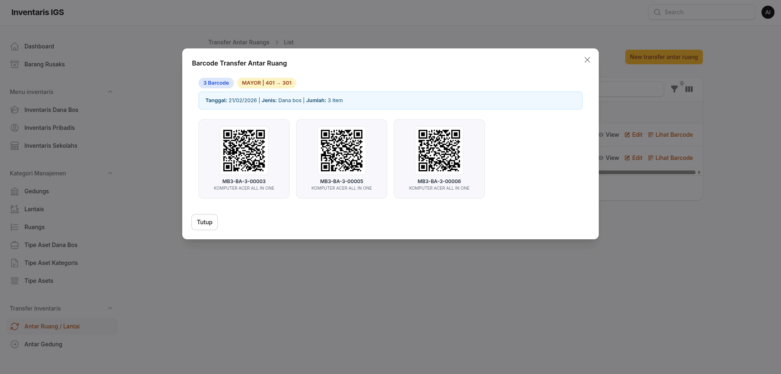Image resolution: width=781 pixels, height=374 pixels.
Task: Click Edit in the first table row
Action: click(x=634, y=135)
